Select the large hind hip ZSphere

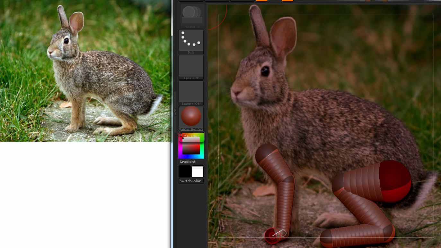tap(394, 181)
